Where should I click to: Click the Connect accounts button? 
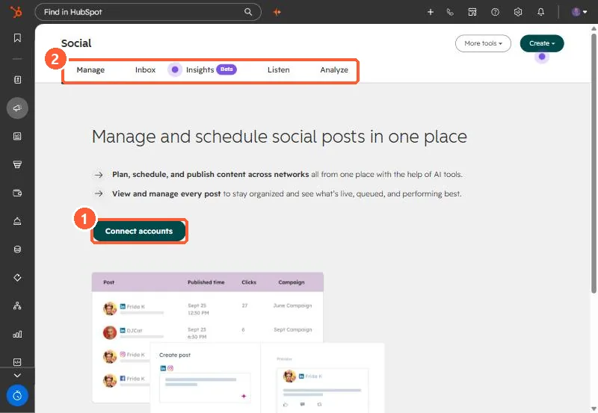pyautogui.click(x=139, y=231)
